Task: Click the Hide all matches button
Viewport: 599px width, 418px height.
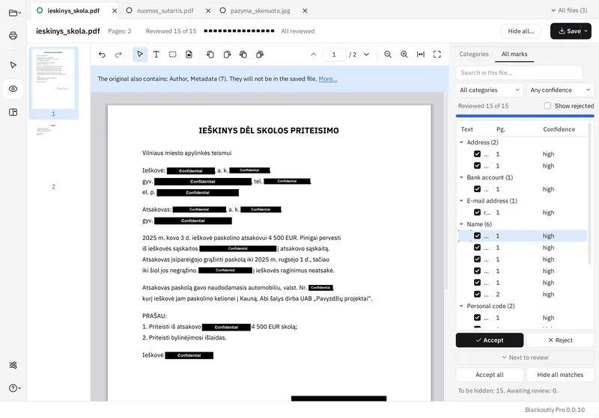Action: (x=560, y=375)
